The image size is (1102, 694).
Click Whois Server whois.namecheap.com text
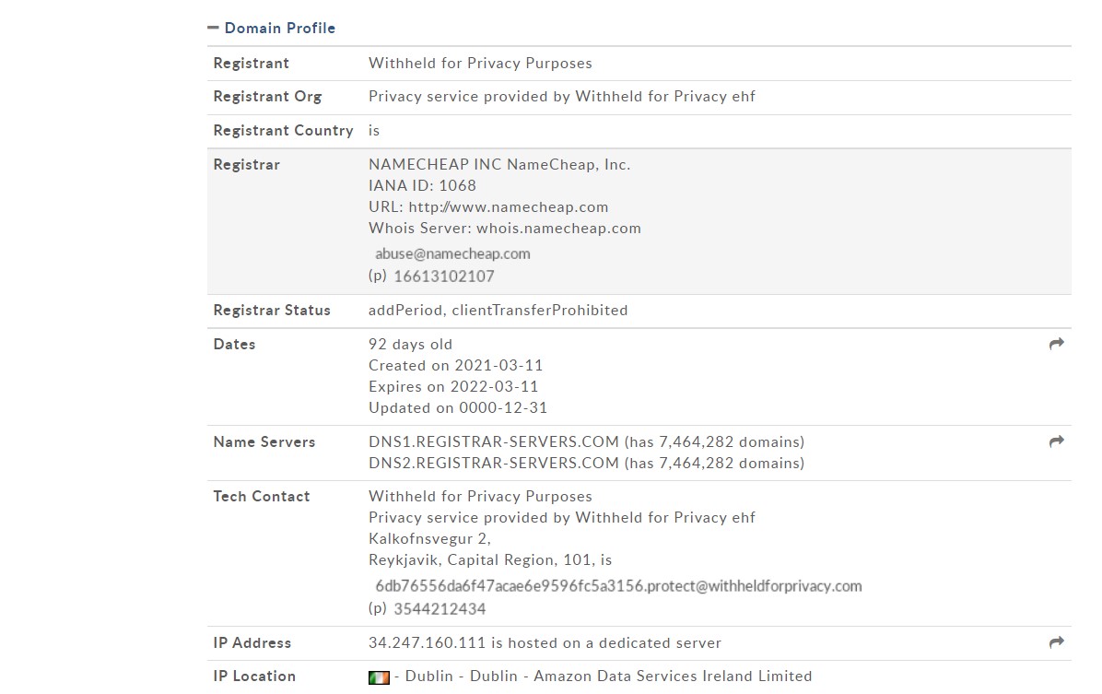coord(505,228)
